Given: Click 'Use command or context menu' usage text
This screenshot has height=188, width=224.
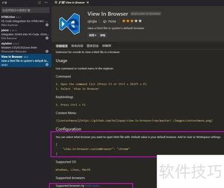Looking at the screenshot, I should 84,68.
